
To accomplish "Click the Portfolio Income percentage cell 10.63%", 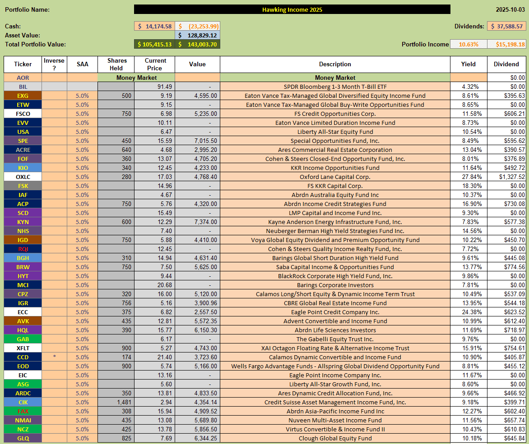I will 468,44.
